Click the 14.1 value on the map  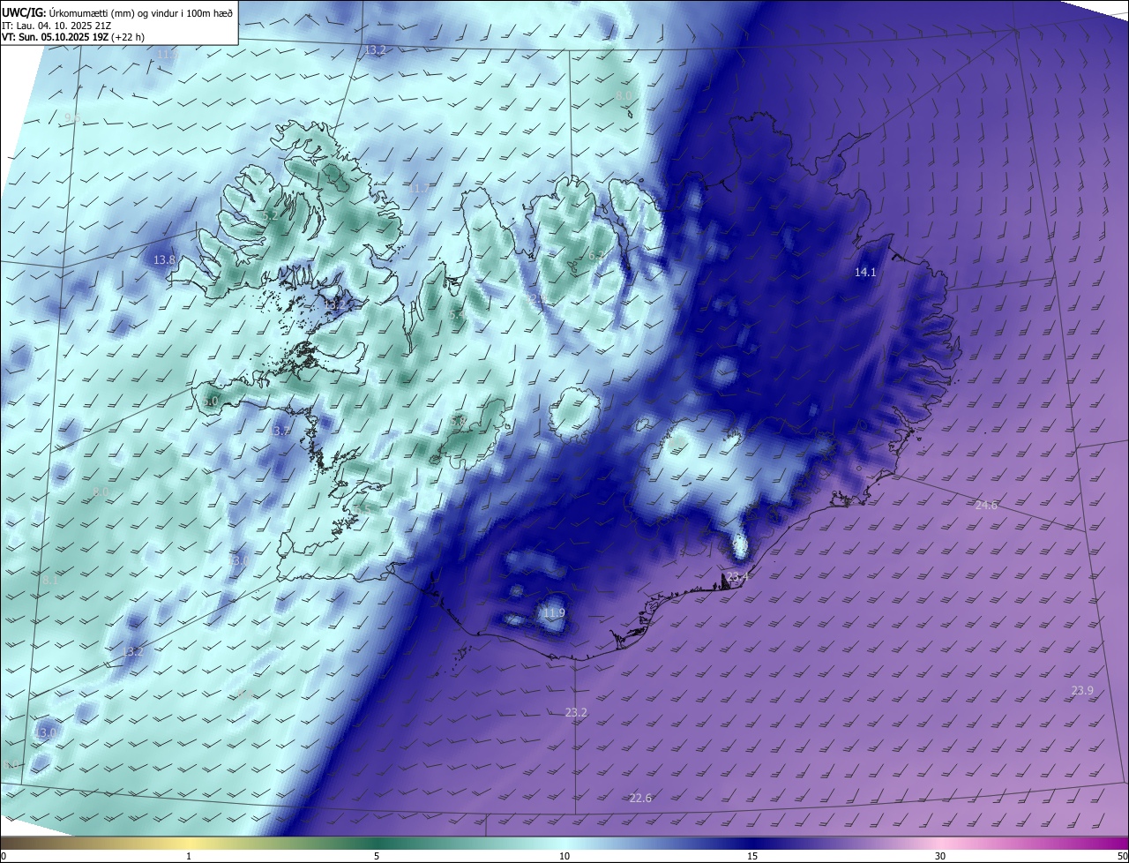[865, 273]
